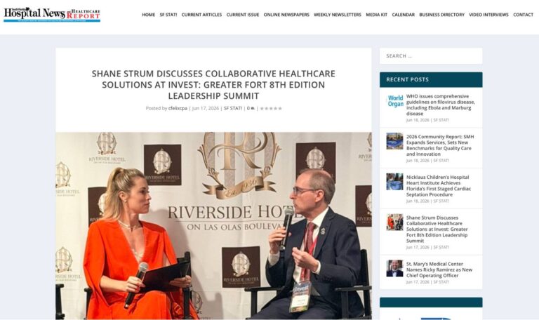Open Shane Strum Discusses recent post link
The width and height of the screenshot is (539, 320).
click(x=437, y=229)
